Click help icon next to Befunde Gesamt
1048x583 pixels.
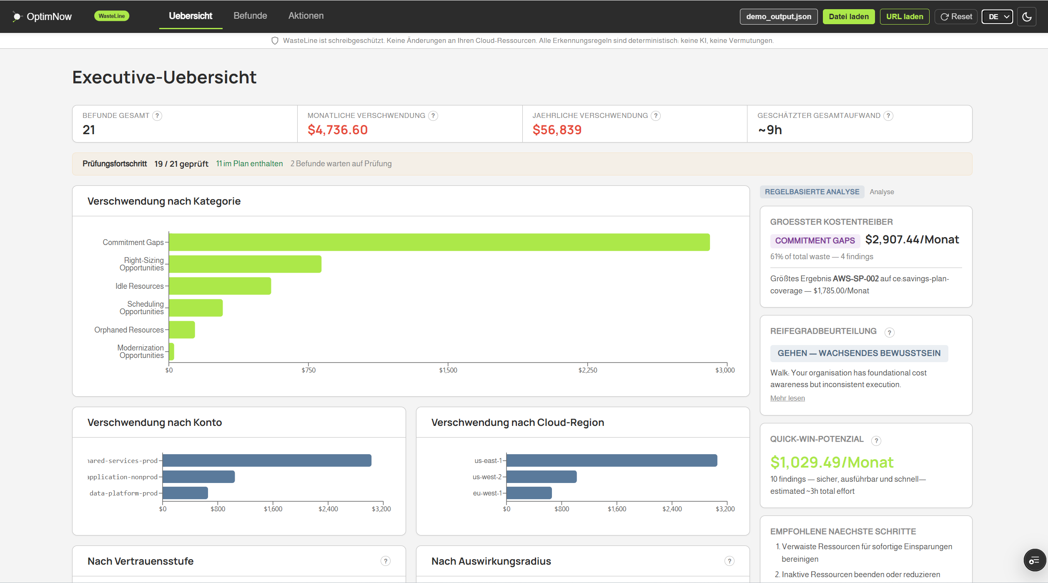click(157, 116)
